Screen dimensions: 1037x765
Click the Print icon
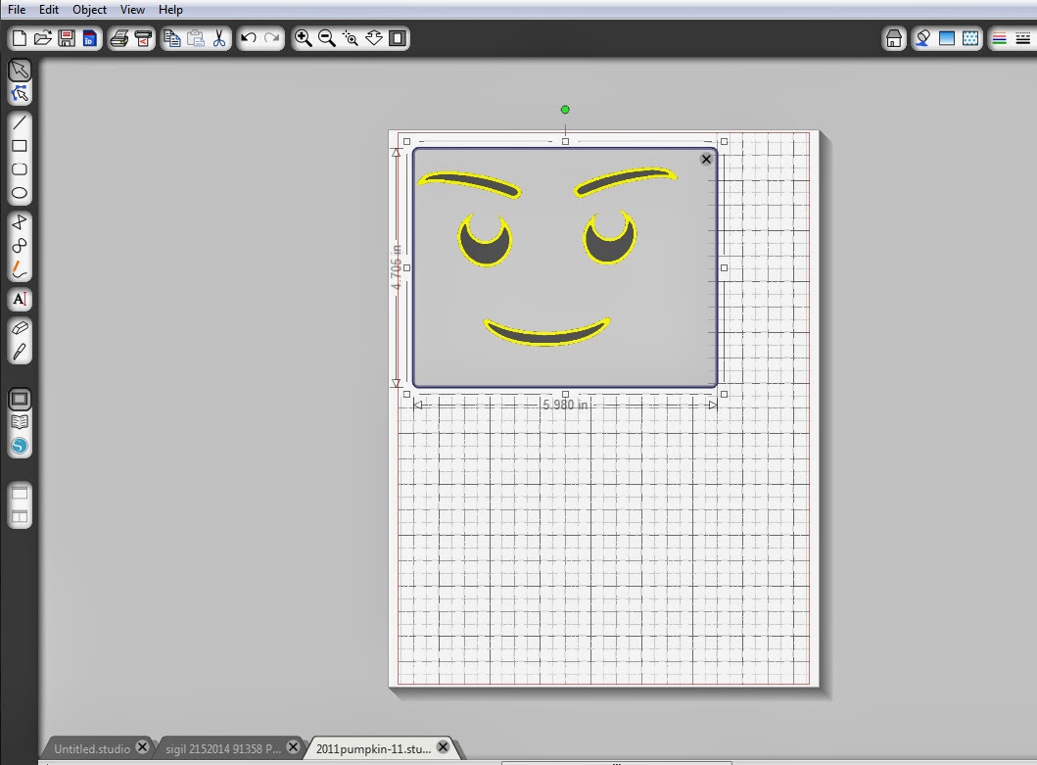click(x=119, y=38)
